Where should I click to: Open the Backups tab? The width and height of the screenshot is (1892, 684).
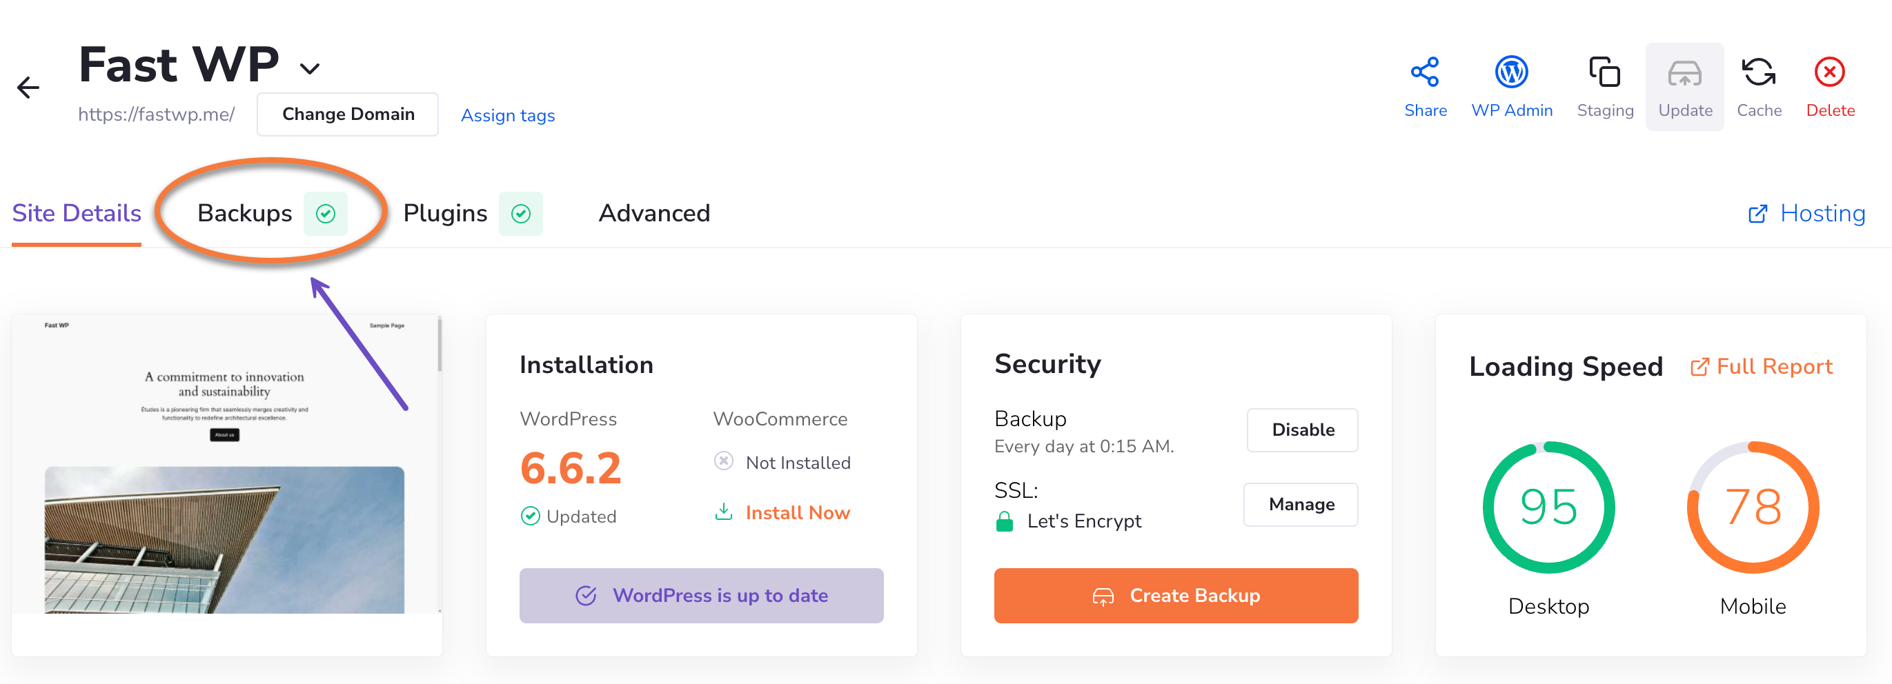244,214
